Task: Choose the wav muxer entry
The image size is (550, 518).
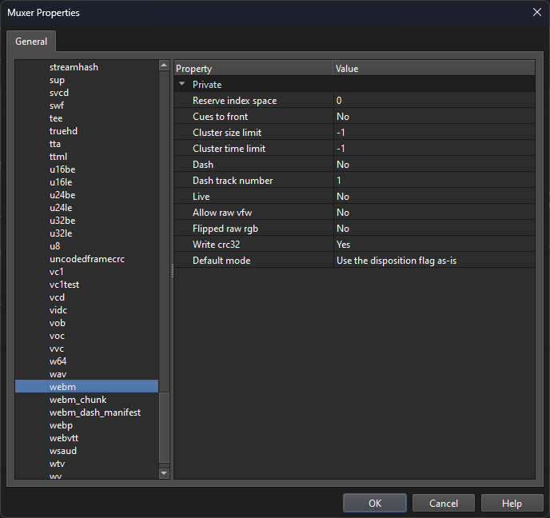Action: click(58, 374)
